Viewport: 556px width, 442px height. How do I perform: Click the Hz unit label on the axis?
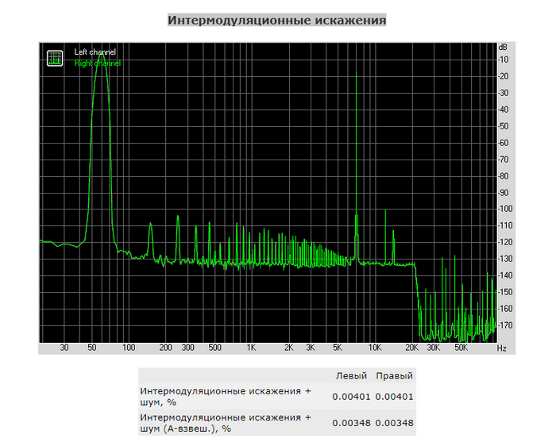click(501, 348)
